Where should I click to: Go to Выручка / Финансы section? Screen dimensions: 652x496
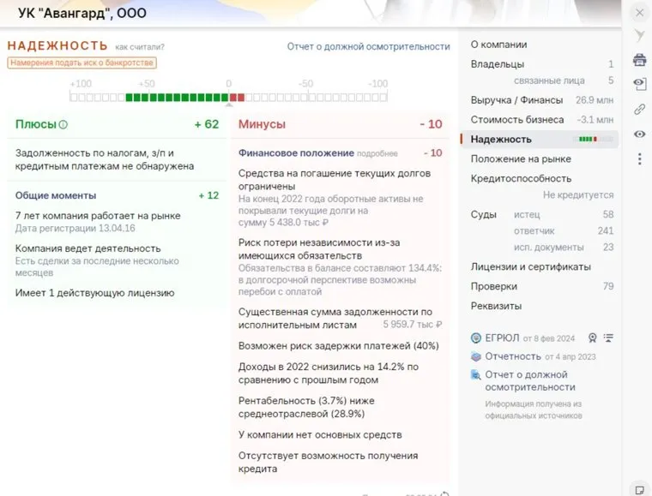[x=516, y=100]
